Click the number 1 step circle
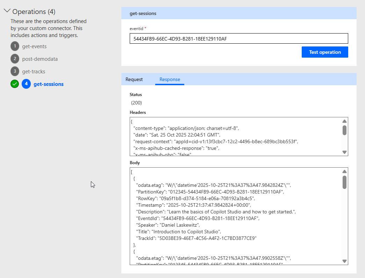365x278 pixels. tap(15, 46)
